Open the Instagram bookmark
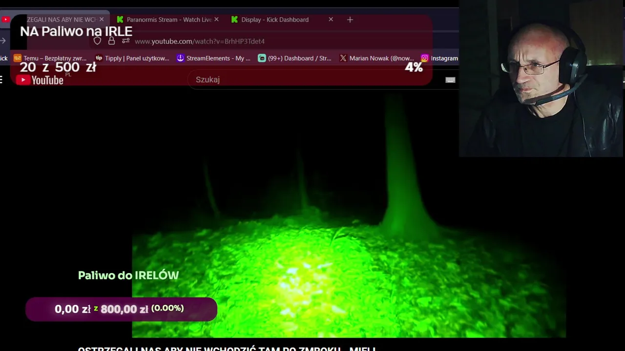The height and width of the screenshot is (351, 625). click(439, 58)
